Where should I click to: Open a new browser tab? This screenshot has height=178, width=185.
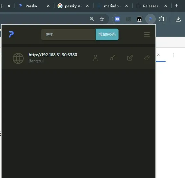[x=176, y=6]
